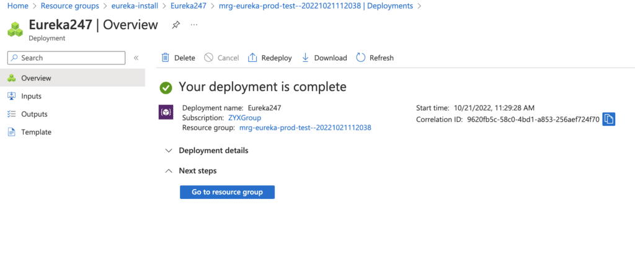Select the Start time value text

[x=494, y=108]
